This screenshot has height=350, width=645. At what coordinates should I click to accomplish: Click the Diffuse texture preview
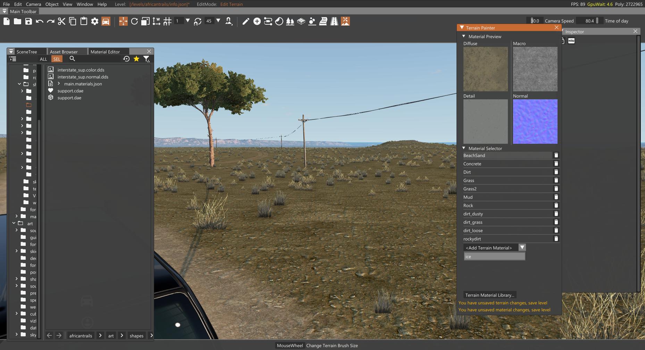point(485,69)
